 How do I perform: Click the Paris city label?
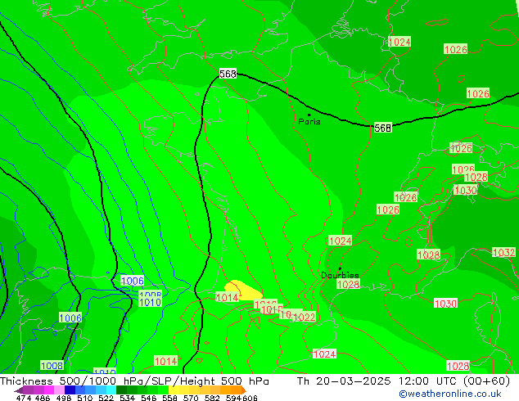(x=309, y=121)
